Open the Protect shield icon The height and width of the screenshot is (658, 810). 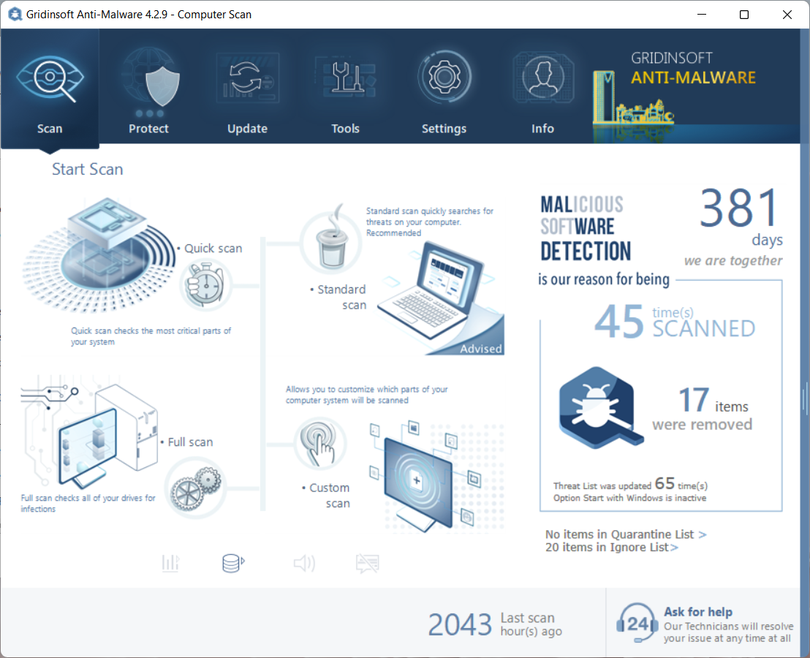[x=162, y=86]
